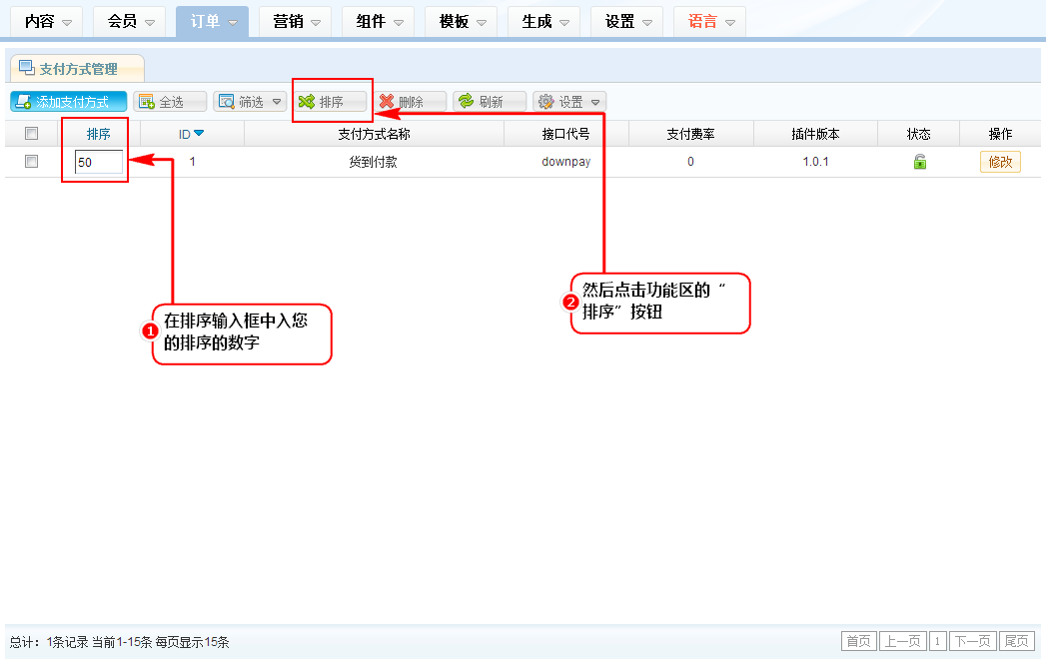Go to 下一页 next page
1046x661 pixels.
972,641
